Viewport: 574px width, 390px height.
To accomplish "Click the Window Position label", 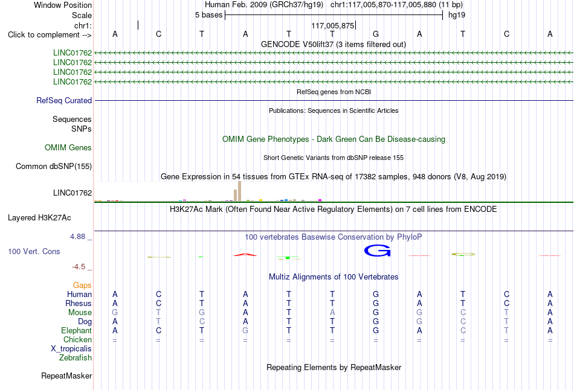I will [x=63, y=5].
